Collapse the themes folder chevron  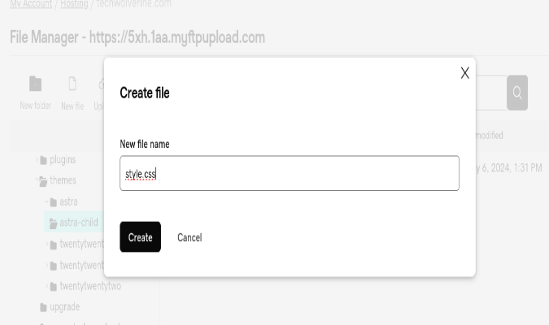pyautogui.click(x=37, y=180)
